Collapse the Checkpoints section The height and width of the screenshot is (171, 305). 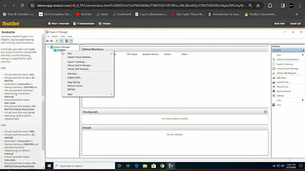[x=265, y=112]
